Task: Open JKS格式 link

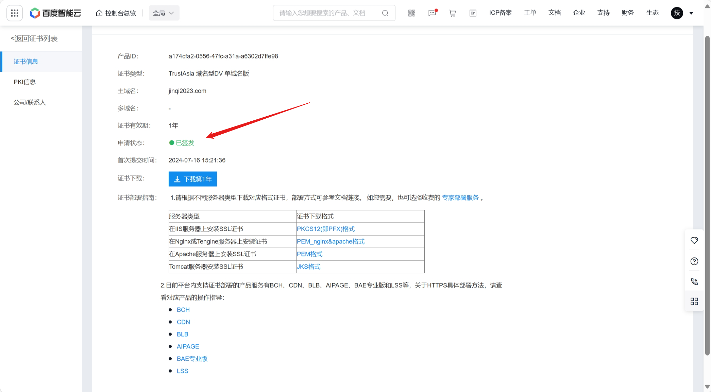Action: point(308,267)
